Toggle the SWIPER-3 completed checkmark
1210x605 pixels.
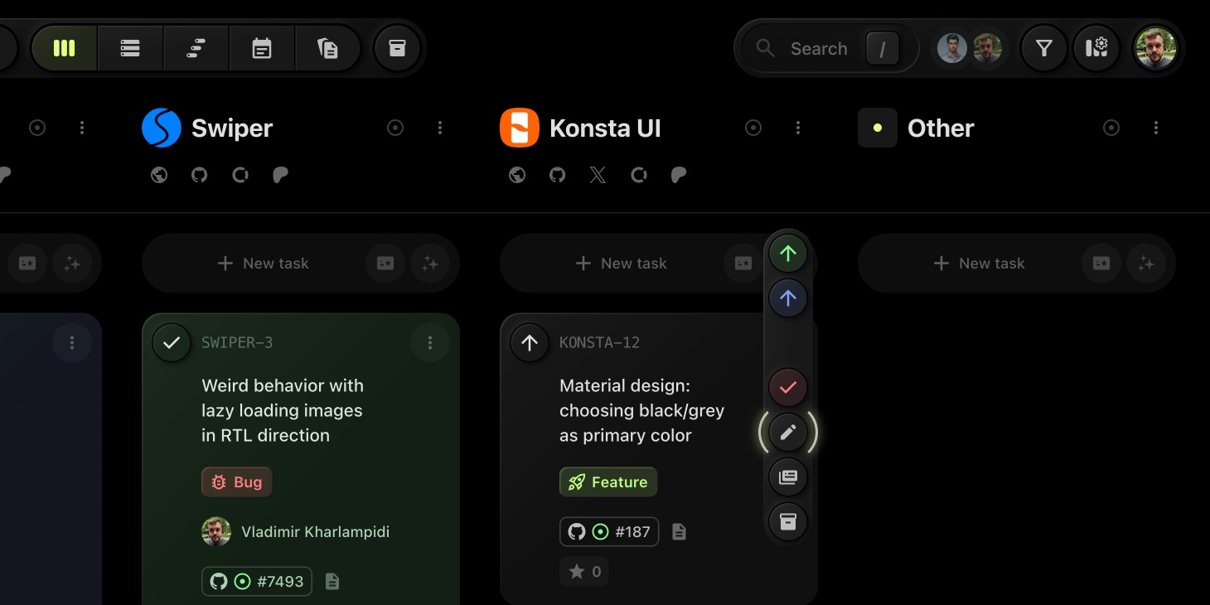pyautogui.click(x=172, y=342)
